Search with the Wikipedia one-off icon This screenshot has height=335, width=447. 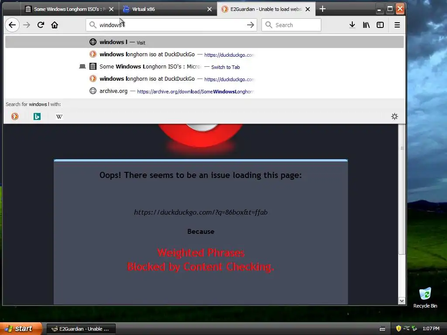click(x=59, y=116)
